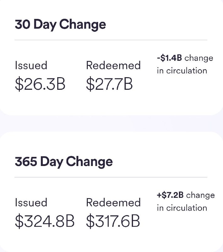This screenshot has height=252, width=223.
Task: Click the $26.3B issued amount
Action: click(x=40, y=84)
